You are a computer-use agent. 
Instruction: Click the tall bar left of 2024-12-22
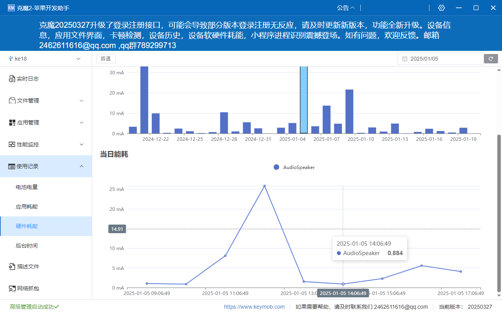[144, 100]
